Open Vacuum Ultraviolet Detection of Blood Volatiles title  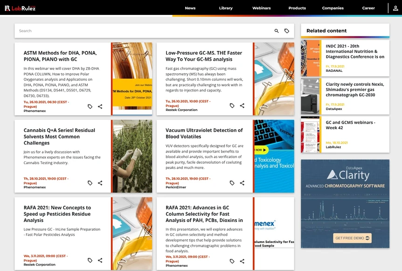[x=204, y=133]
